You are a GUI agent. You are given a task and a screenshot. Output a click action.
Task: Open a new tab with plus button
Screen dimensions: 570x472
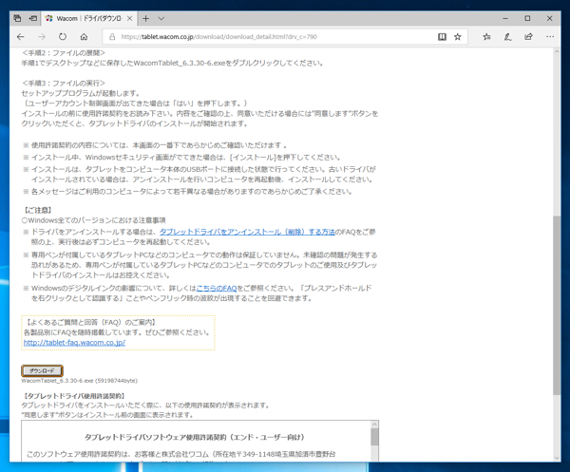[145, 18]
